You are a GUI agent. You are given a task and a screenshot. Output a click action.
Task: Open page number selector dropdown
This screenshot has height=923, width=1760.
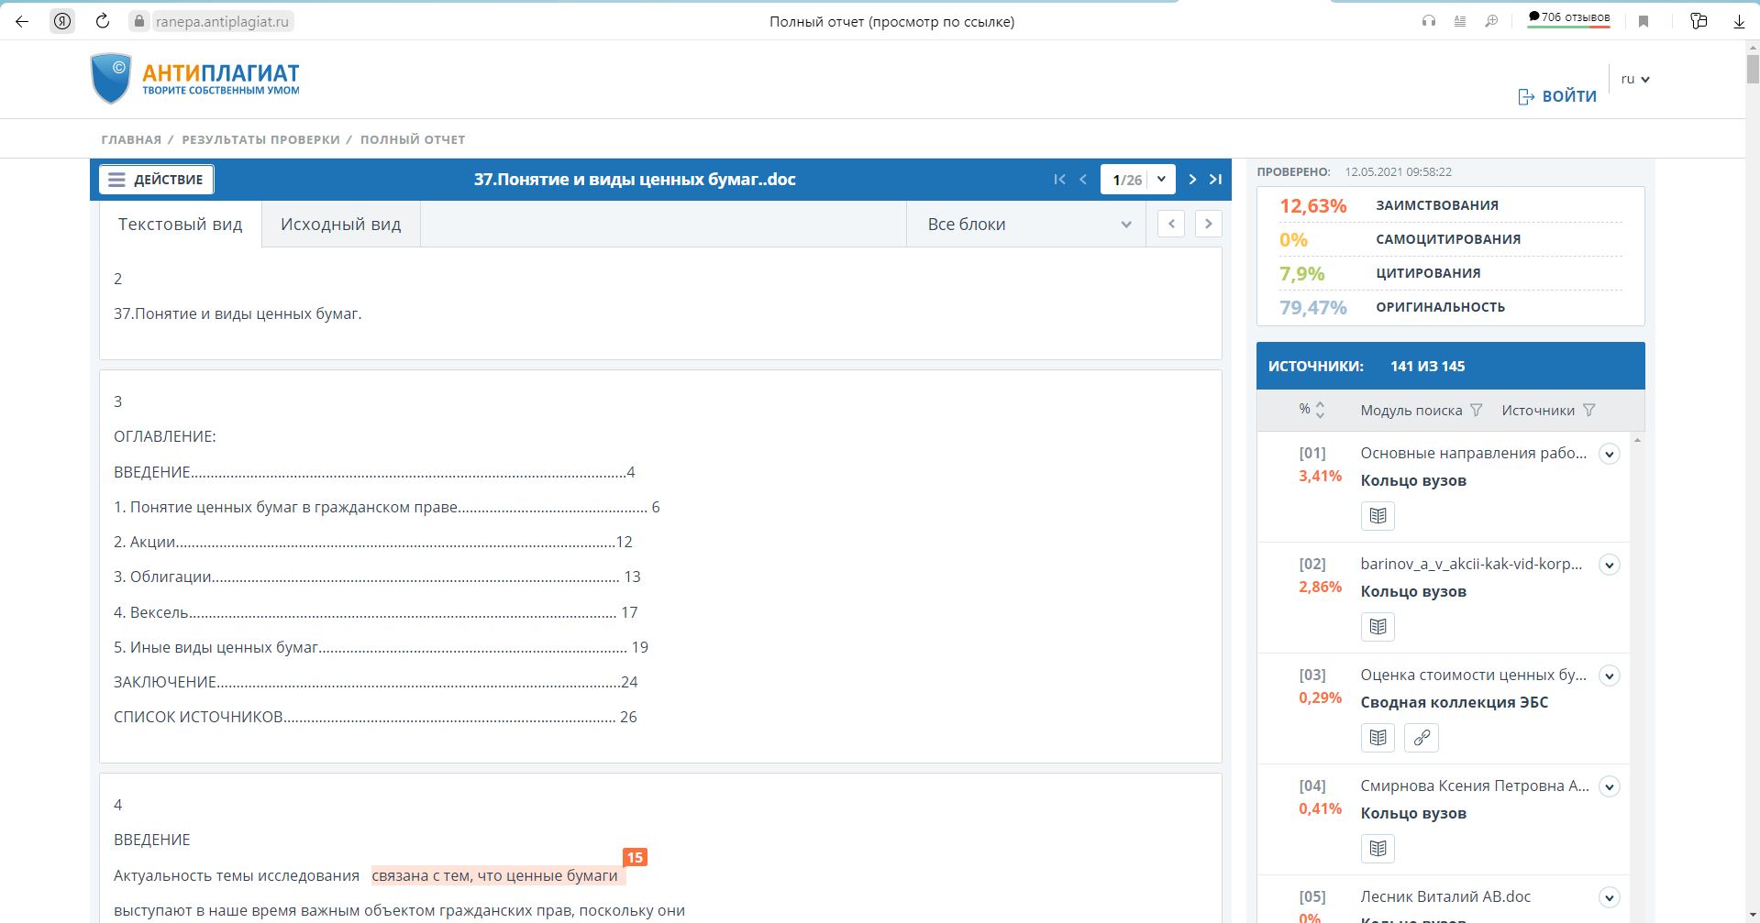coord(1161,180)
